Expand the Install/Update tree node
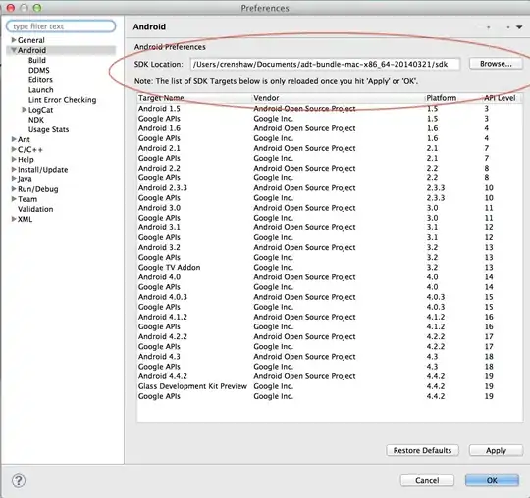This screenshot has width=530, height=498. pos(14,170)
